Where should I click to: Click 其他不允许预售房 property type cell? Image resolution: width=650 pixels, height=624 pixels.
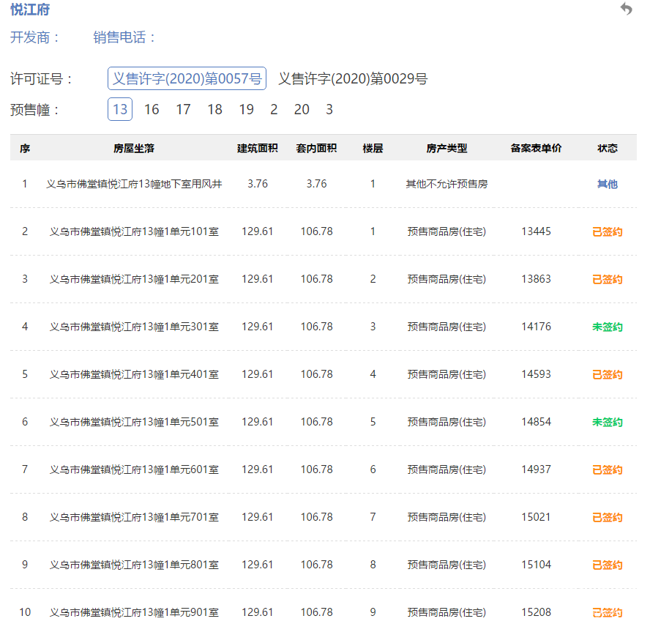pos(447,184)
